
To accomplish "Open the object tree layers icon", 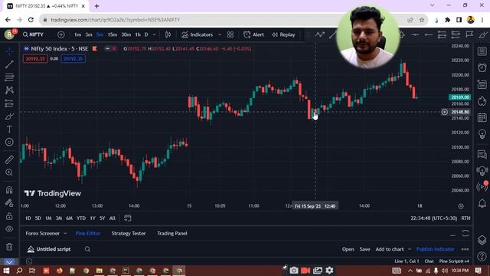I will tap(482, 240).
